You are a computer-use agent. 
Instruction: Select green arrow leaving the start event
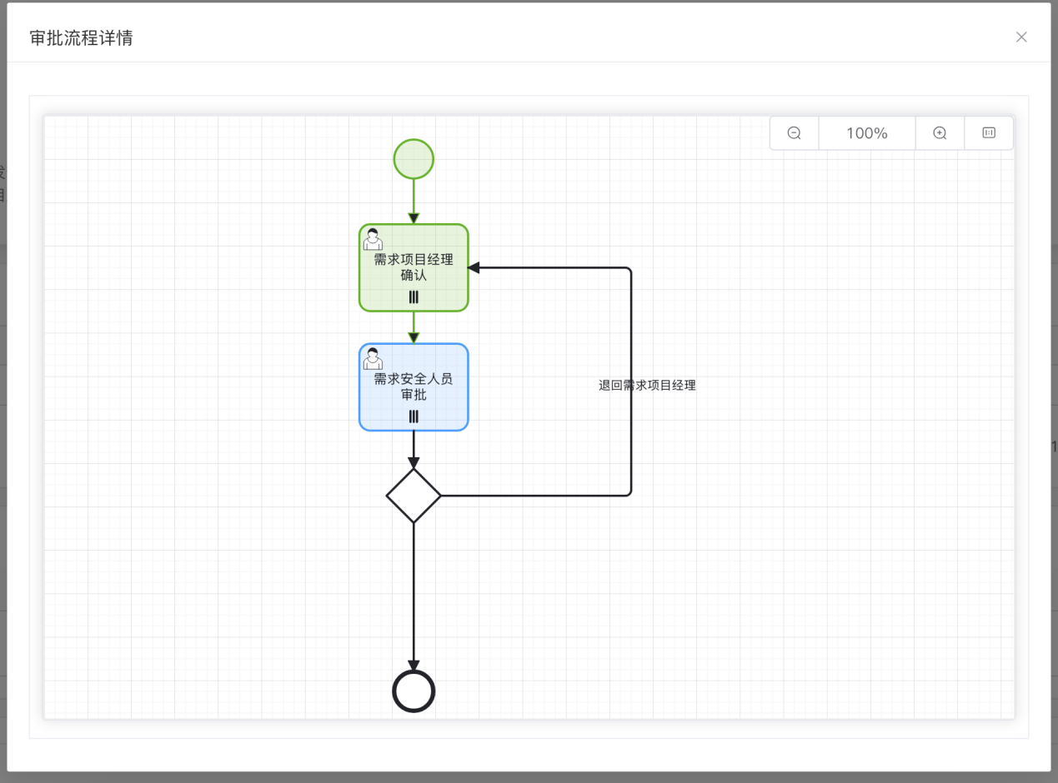pyautogui.click(x=414, y=202)
